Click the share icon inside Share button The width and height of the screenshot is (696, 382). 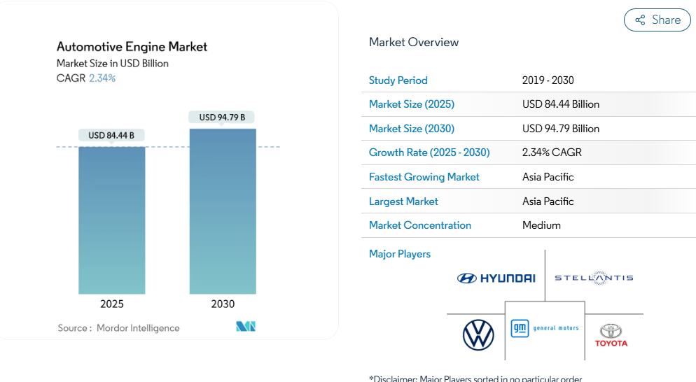pos(640,20)
